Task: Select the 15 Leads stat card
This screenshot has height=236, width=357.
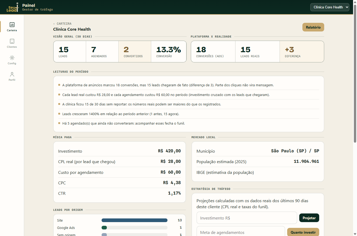Action: coord(70,51)
